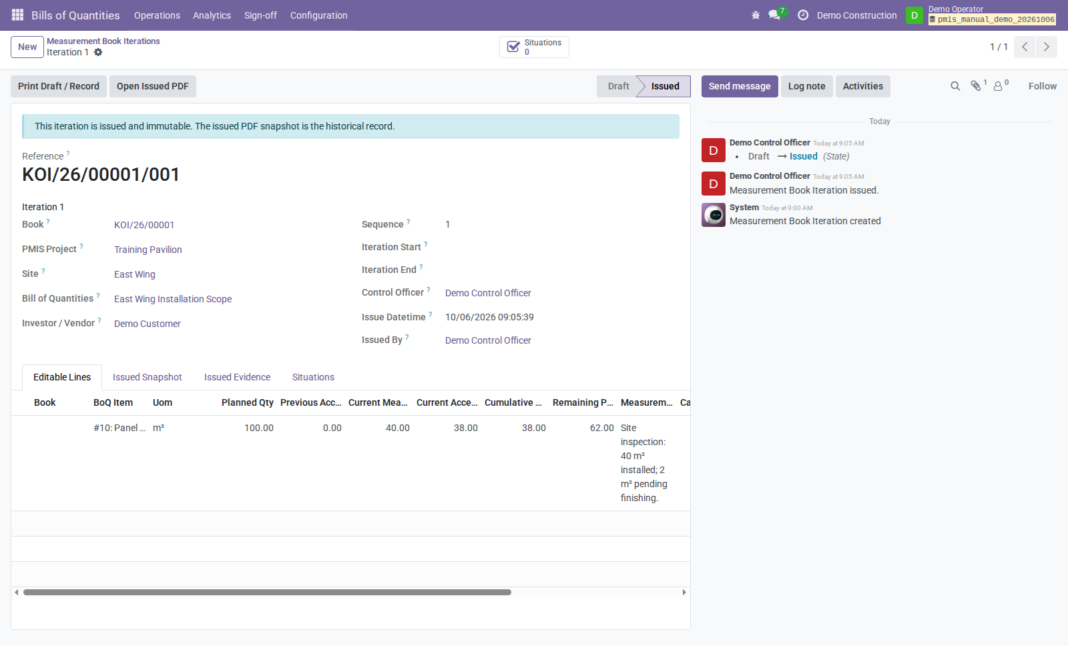Screen dimensions: 1068x646
Task: Open the apps grid menu icon
Action: tap(17, 15)
